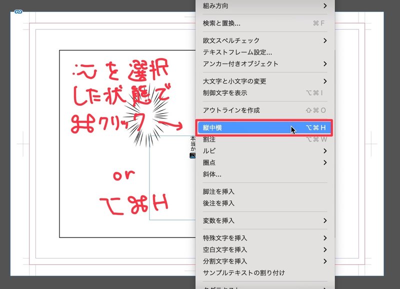Click the vertical text 本当か in the frame

[x=193, y=144]
